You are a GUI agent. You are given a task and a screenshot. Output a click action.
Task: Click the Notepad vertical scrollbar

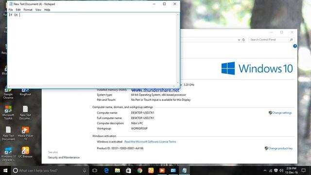(177, 49)
